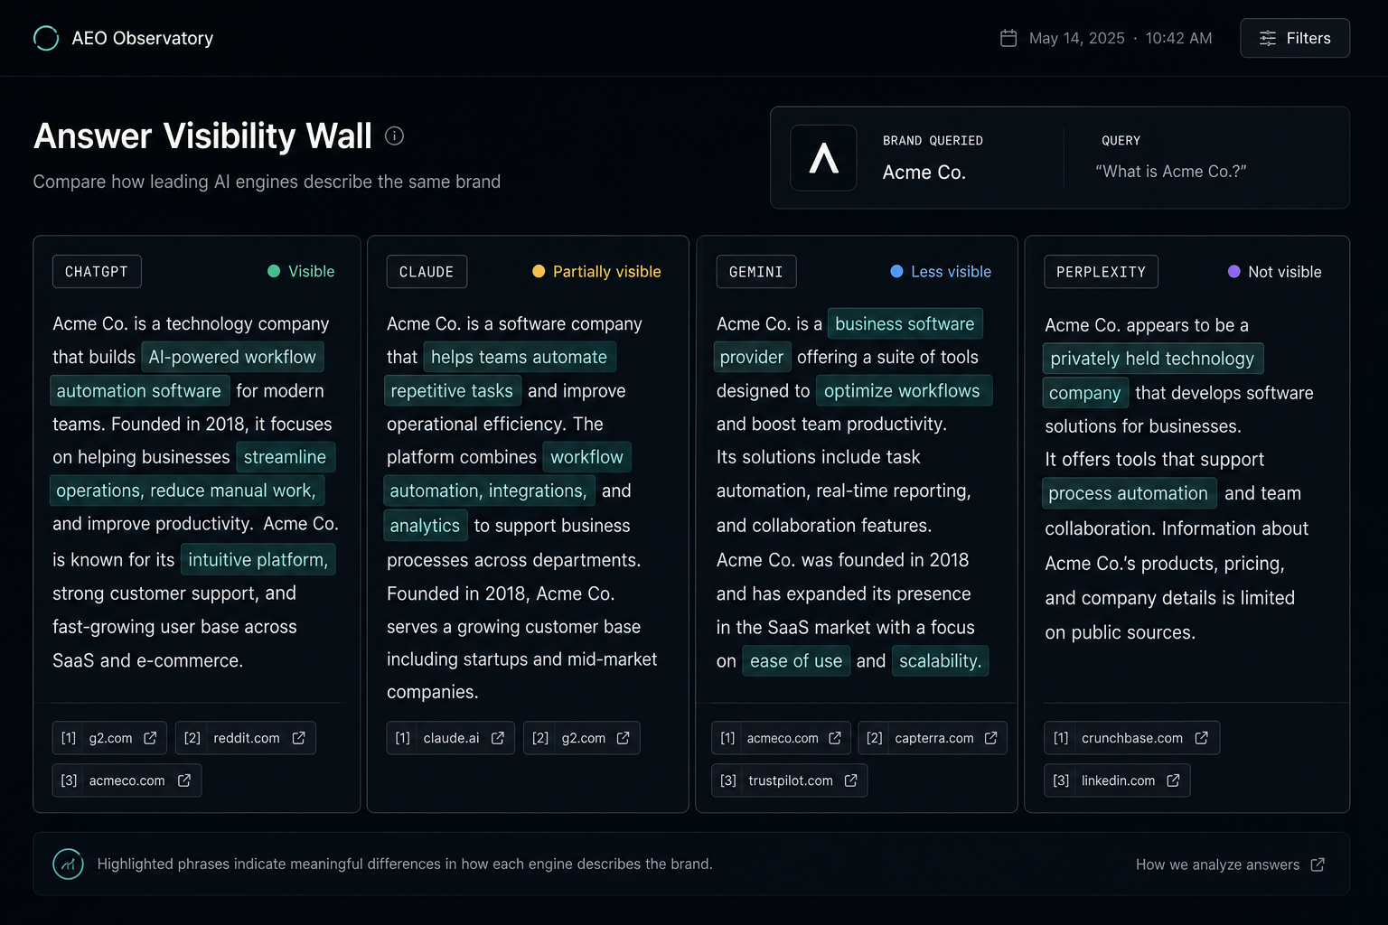Open reddit.com external link icon in ChatGPT card
1388x925 pixels.
click(x=298, y=738)
